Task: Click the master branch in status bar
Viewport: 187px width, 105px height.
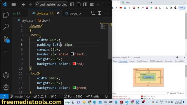Action: (x=18, y=97)
